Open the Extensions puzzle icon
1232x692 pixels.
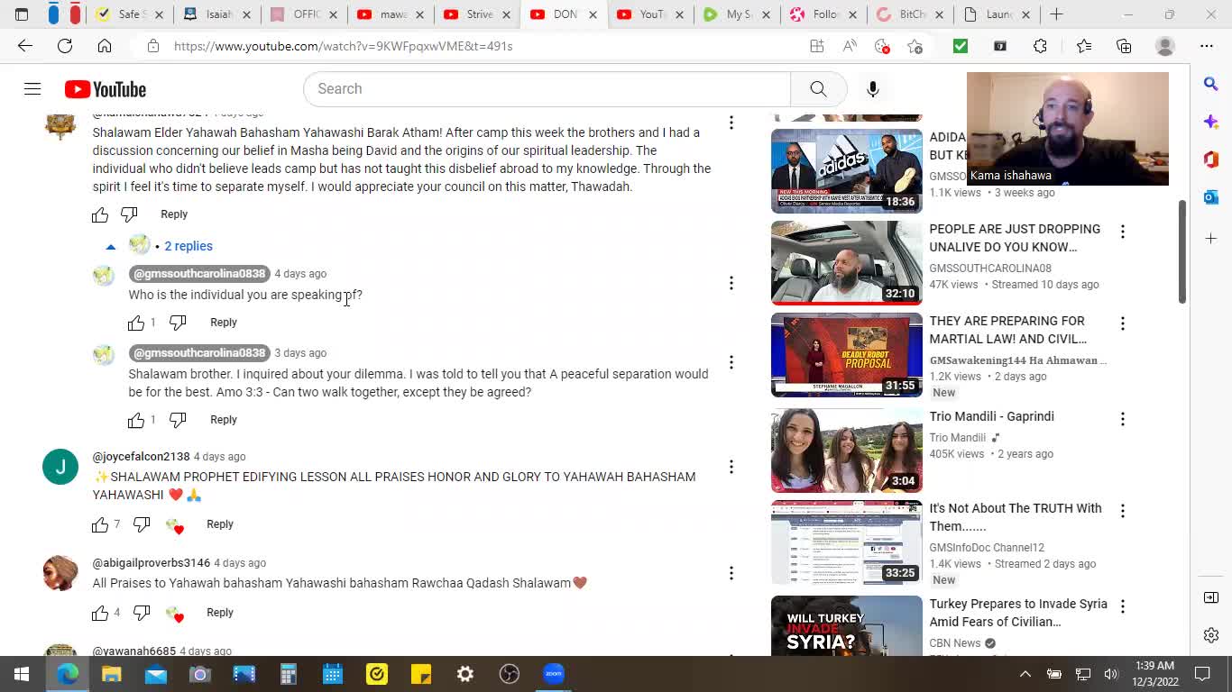[x=1040, y=46]
